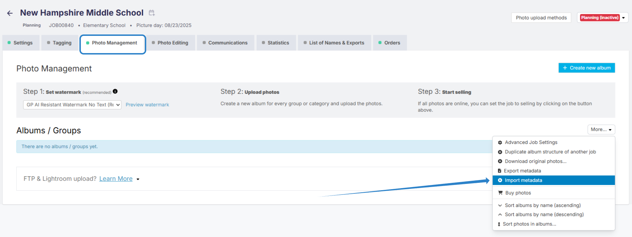Choose Sort albums by name (descending)
Viewport: 632px width, 237px height.
(x=554, y=214)
